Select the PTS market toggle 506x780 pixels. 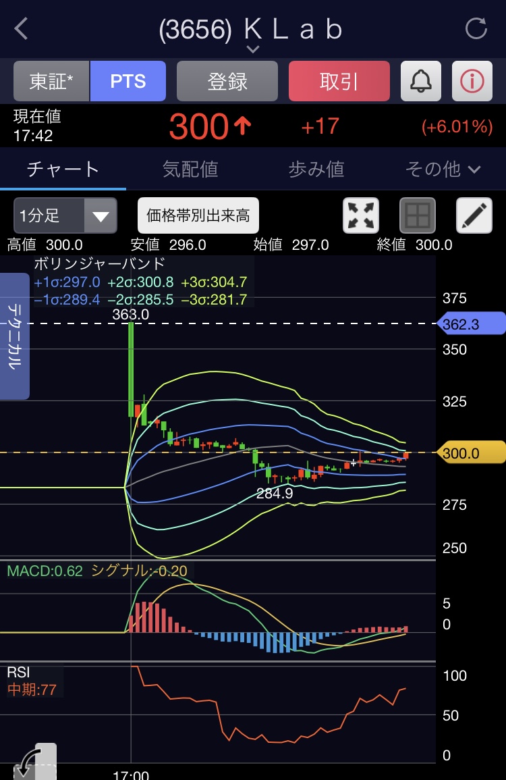click(128, 81)
